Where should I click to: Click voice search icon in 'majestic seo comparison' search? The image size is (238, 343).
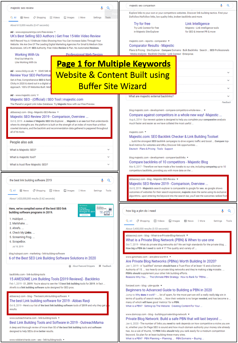point(221,5)
